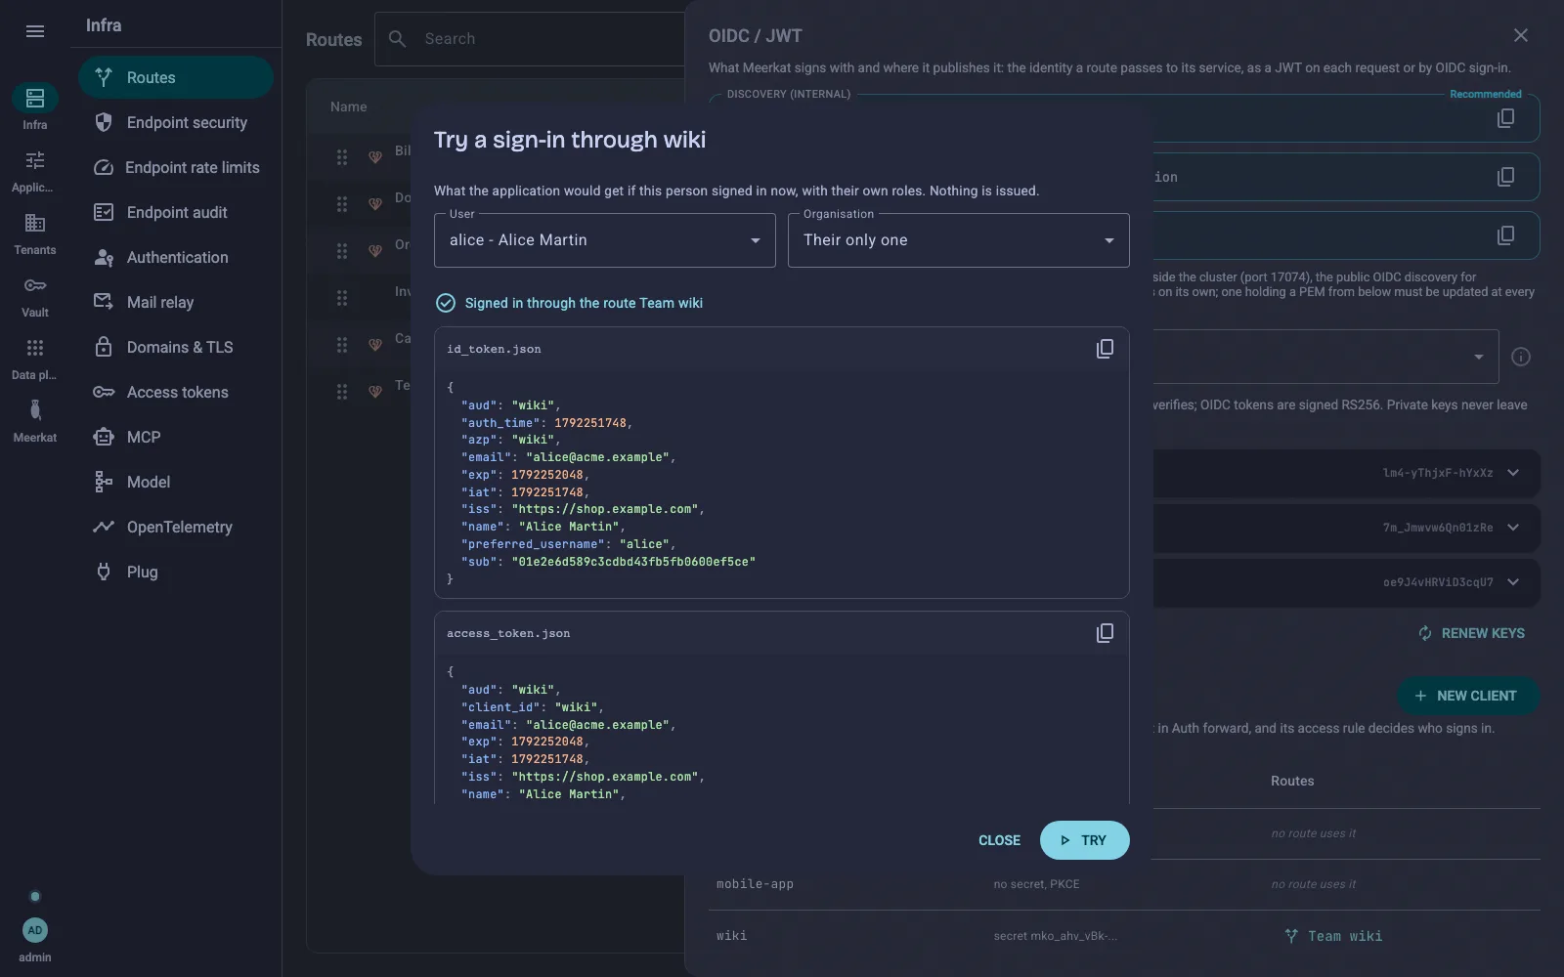The height and width of the screenshot is (977, 1564).
Task: Copy the recommended discovery URL
Action: click(1505, 118)
